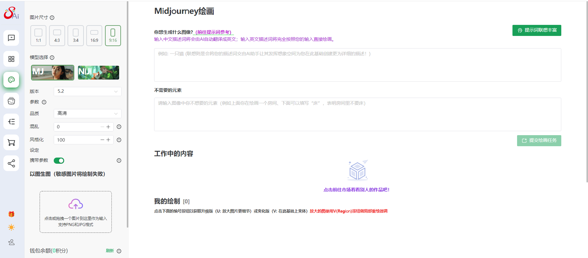Screen dimensions: 588x258
Task: Click the image description prompt textarea
Action: pyautogui.click(x=357, y=65)
